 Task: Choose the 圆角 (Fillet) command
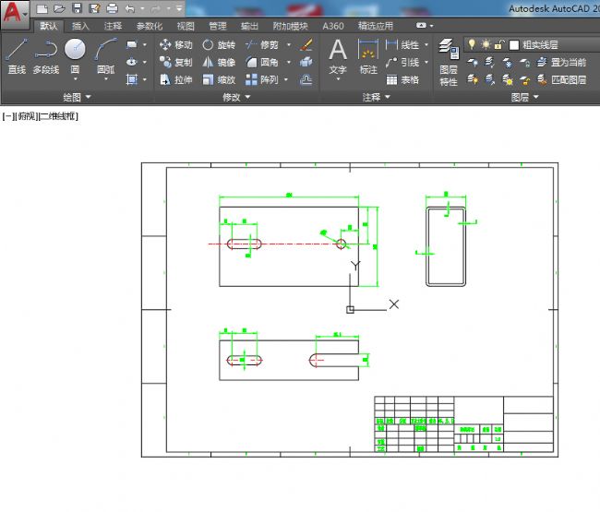point(262,62)
